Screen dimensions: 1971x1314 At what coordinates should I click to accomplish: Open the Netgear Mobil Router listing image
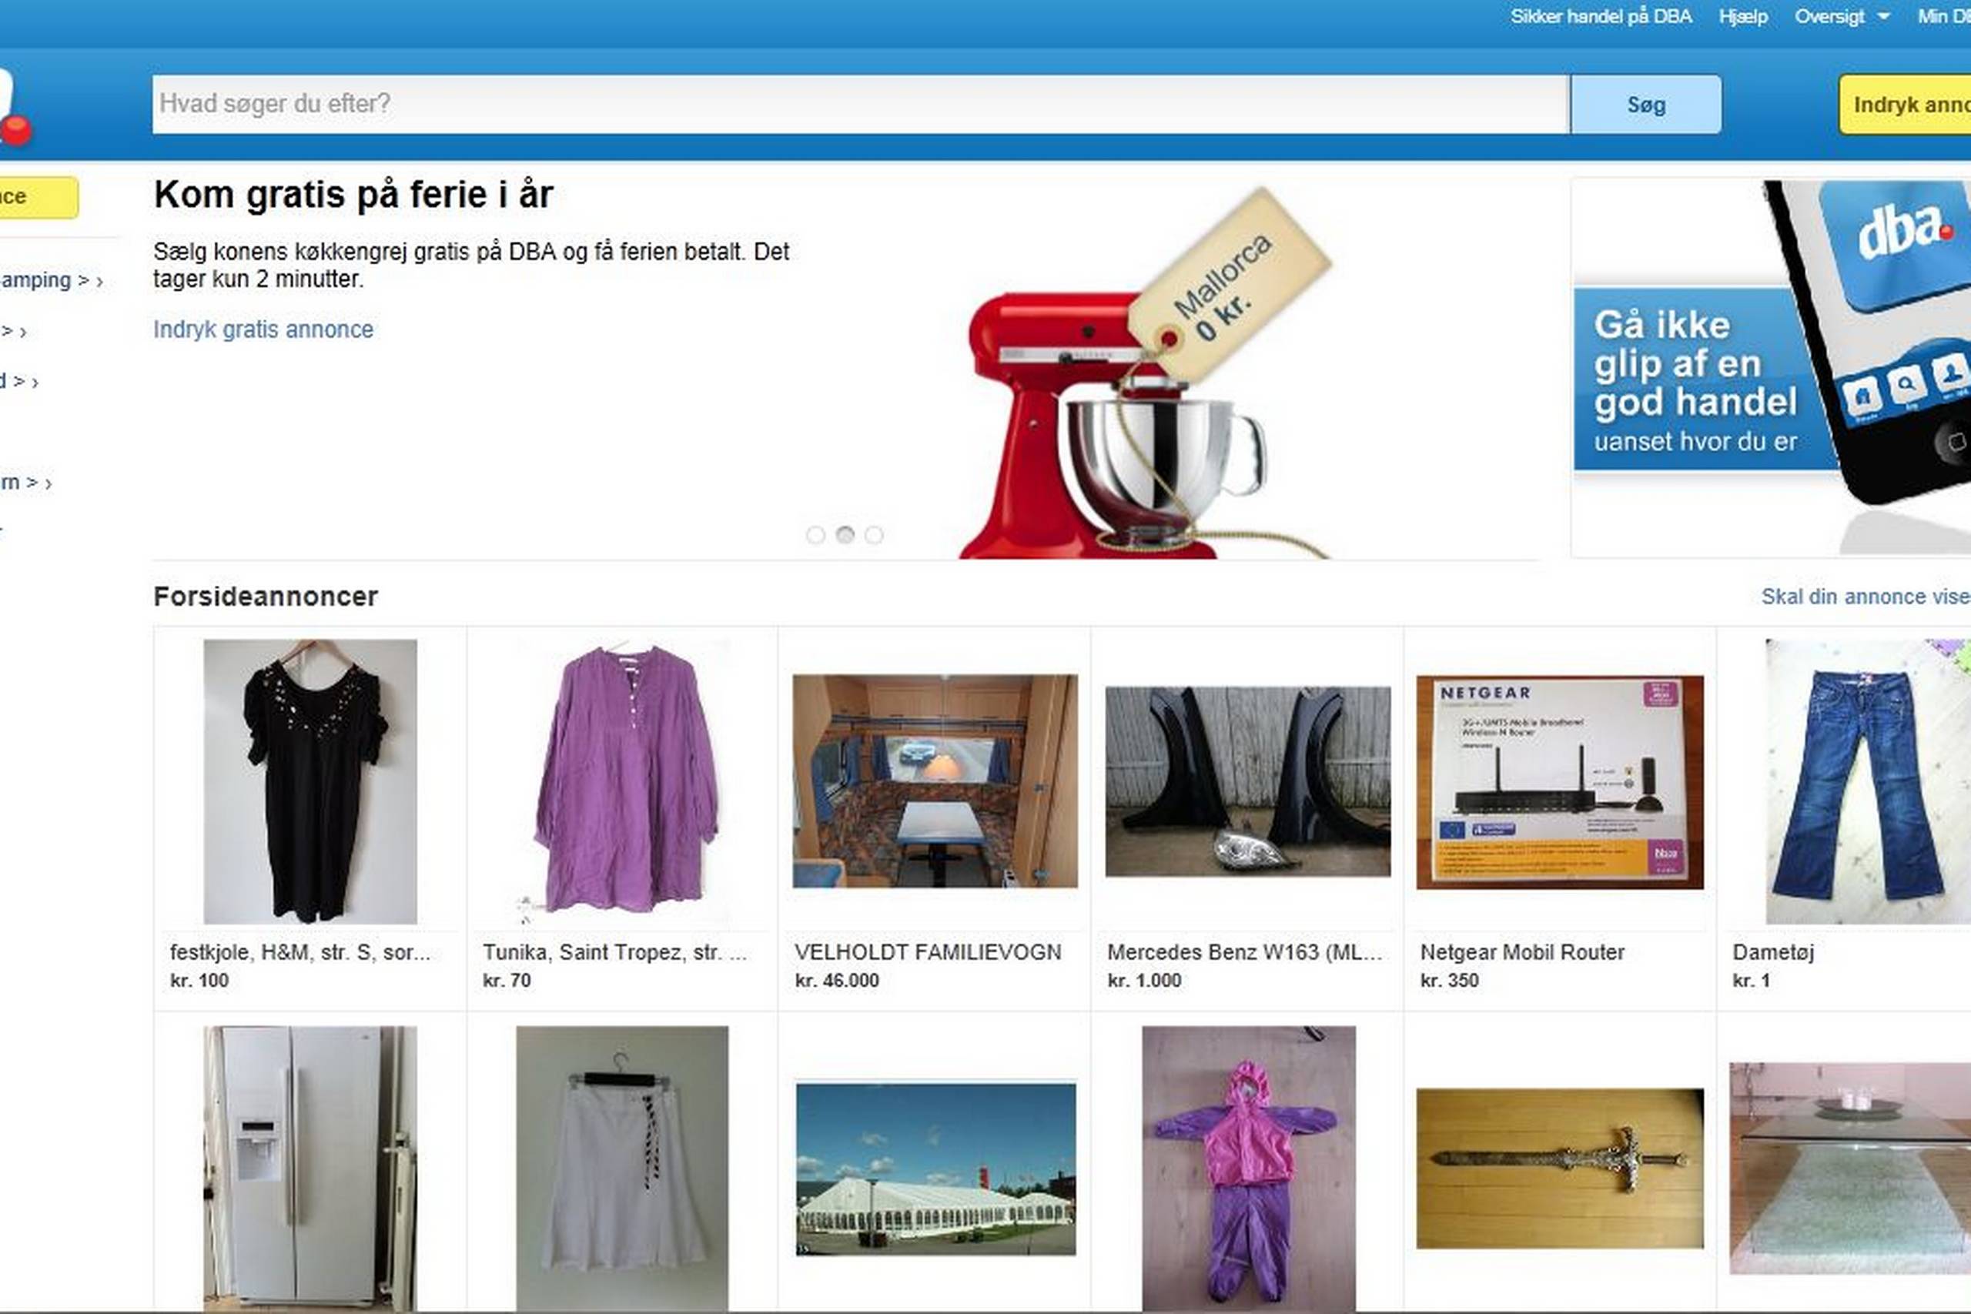coord(1560,781)
